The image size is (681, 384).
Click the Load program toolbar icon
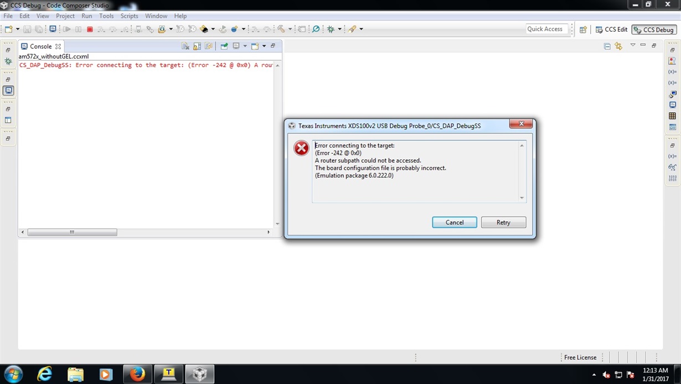(x=162, y=29)
